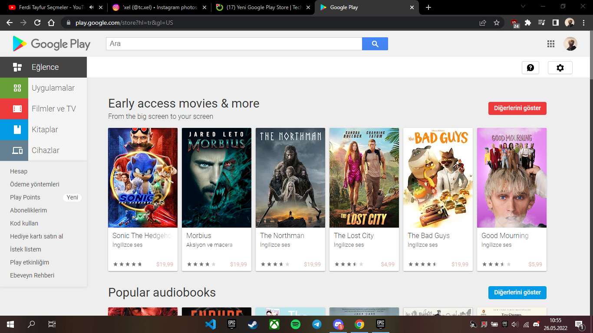Image resolution: width=593 pixels, height=333 pixels.
Task: Click the lock icon in the address bar
Action: click(x=68, y=23)
